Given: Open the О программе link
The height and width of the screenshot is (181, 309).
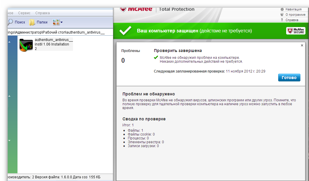Looking at the screenshot, I should click(x=295, y=15).
